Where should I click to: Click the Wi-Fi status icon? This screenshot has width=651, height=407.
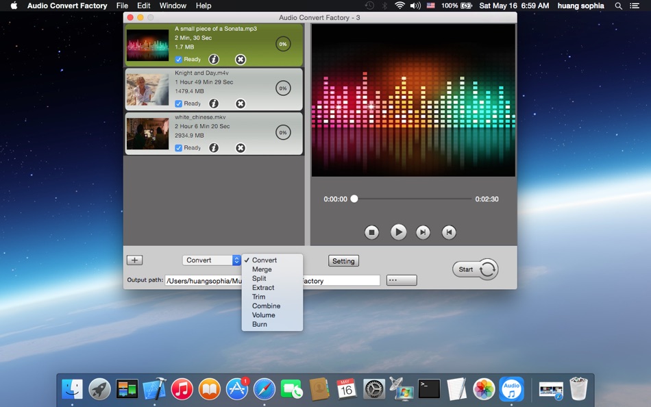tap(400, 5)
